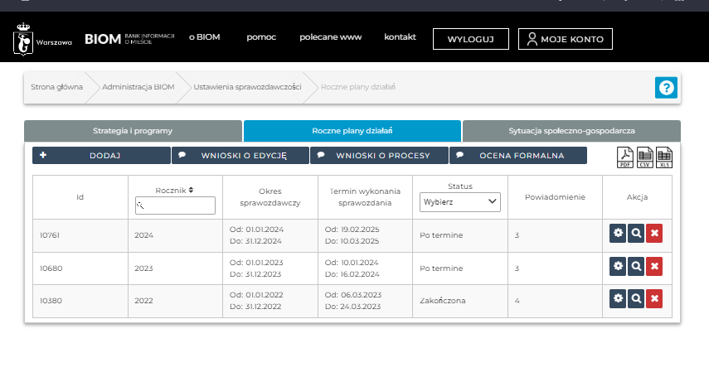Viewport: 709px width, 382px height.
Task: Delete row 10761 with red X icon
Action: [x=653, y=234]
